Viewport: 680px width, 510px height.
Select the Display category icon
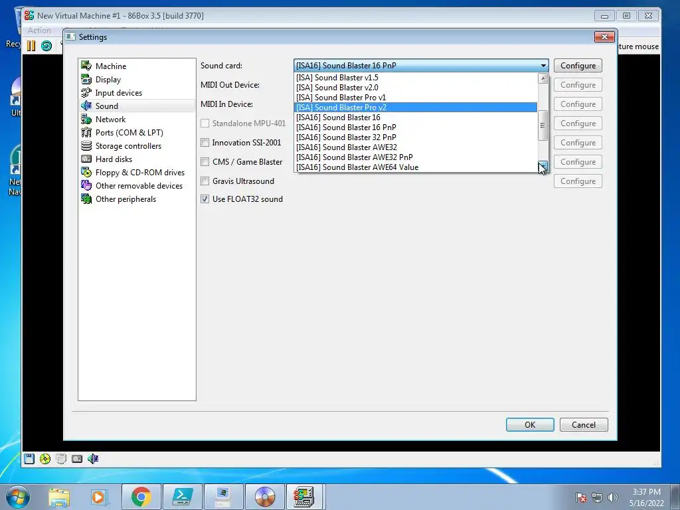[86, 80]
